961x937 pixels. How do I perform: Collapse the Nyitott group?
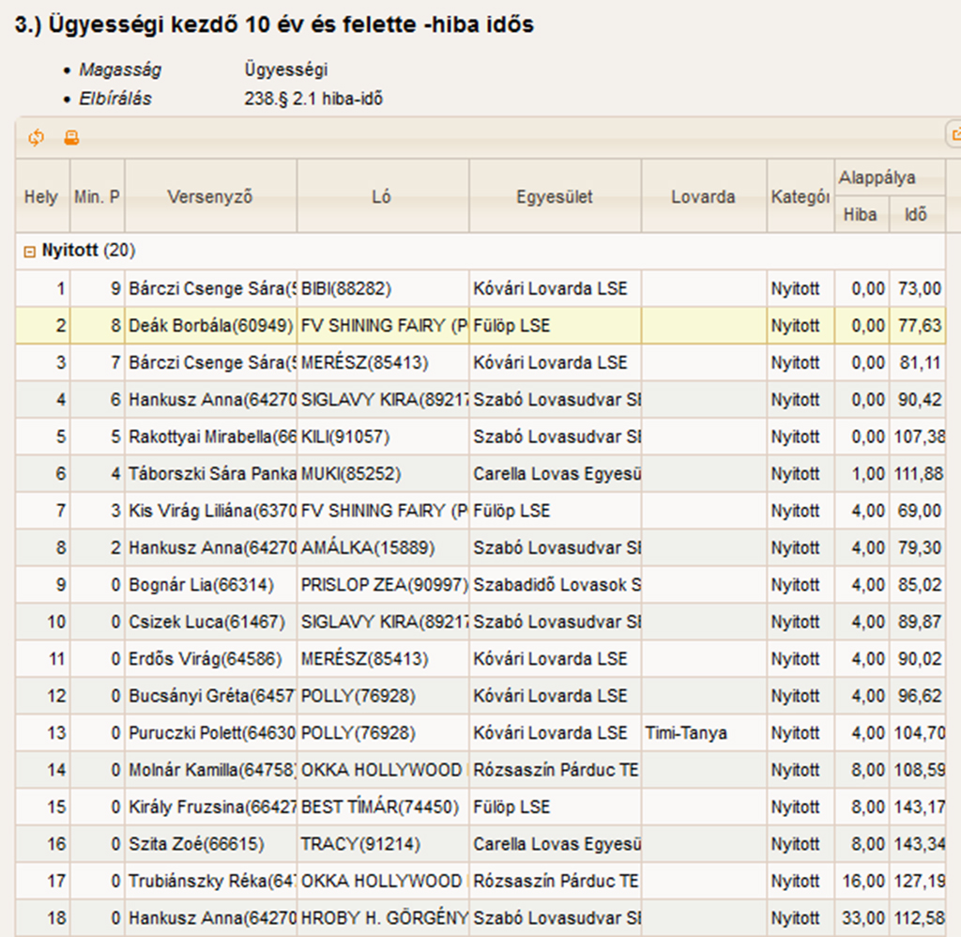(29, 251)
